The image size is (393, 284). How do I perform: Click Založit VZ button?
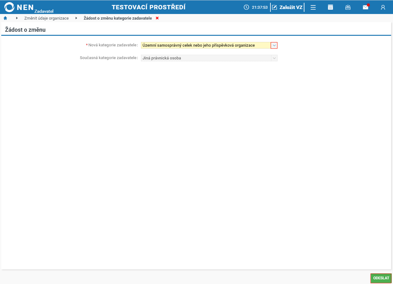287,7
